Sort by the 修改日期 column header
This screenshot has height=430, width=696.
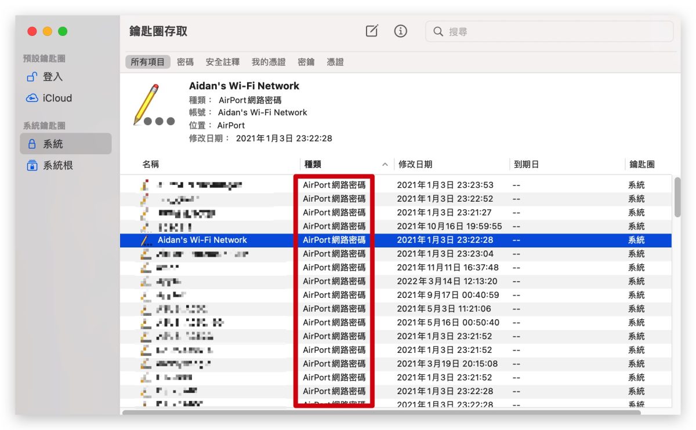415,164
